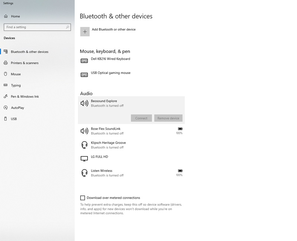Click the Bluetooth & other devices page title
Image resolution: width=297 pixels, height=241 pixels.
coord(116,16)
